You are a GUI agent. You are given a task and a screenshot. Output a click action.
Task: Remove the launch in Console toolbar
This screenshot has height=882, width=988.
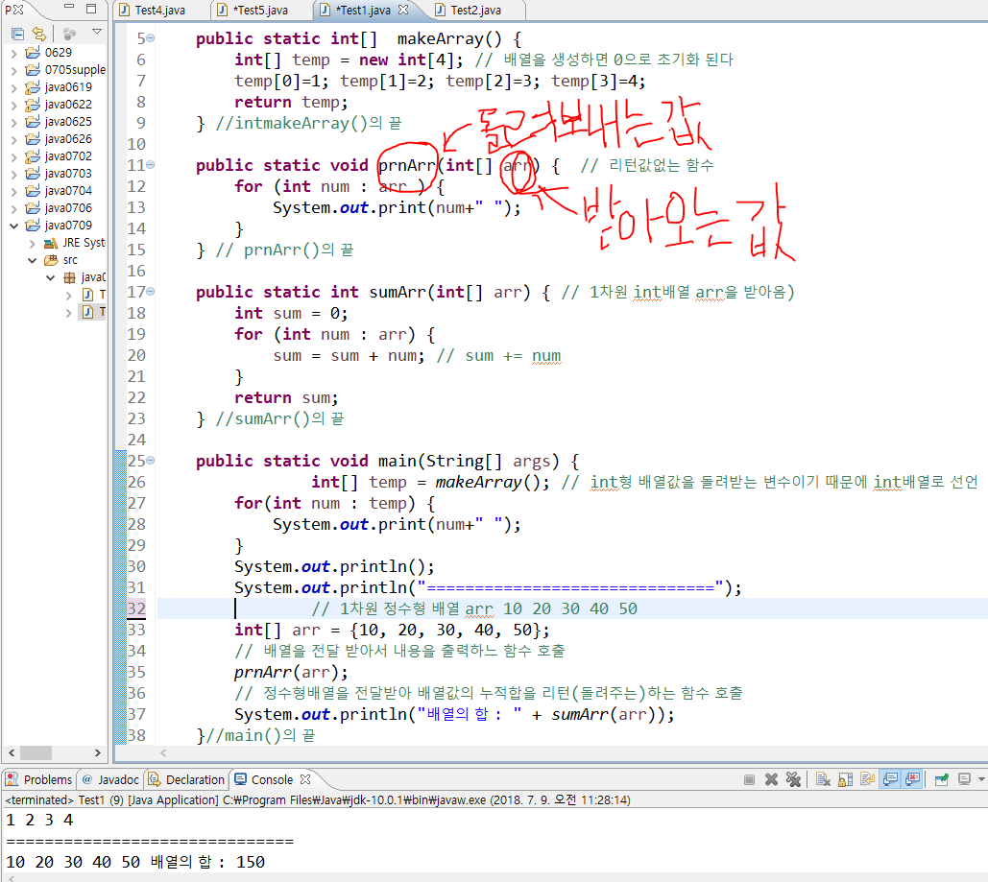tap(771, 779)
